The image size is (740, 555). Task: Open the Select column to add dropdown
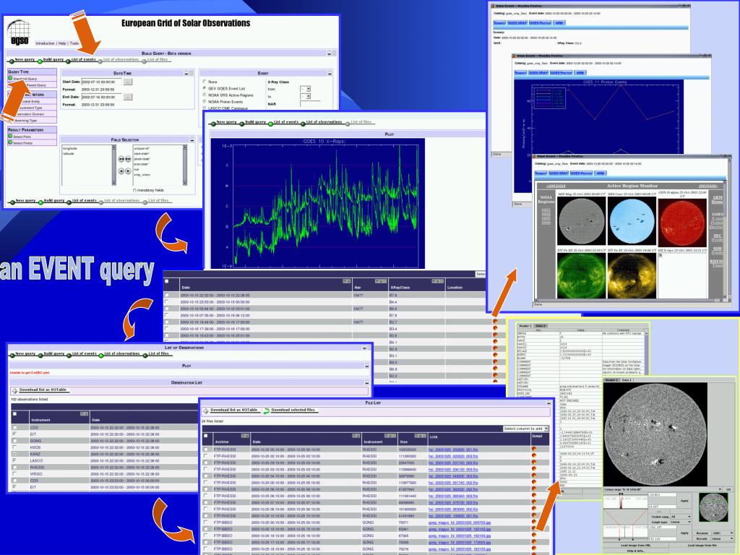coord(526,429)
